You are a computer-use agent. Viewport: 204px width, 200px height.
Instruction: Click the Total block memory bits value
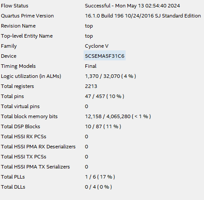[x=118, y=116]
